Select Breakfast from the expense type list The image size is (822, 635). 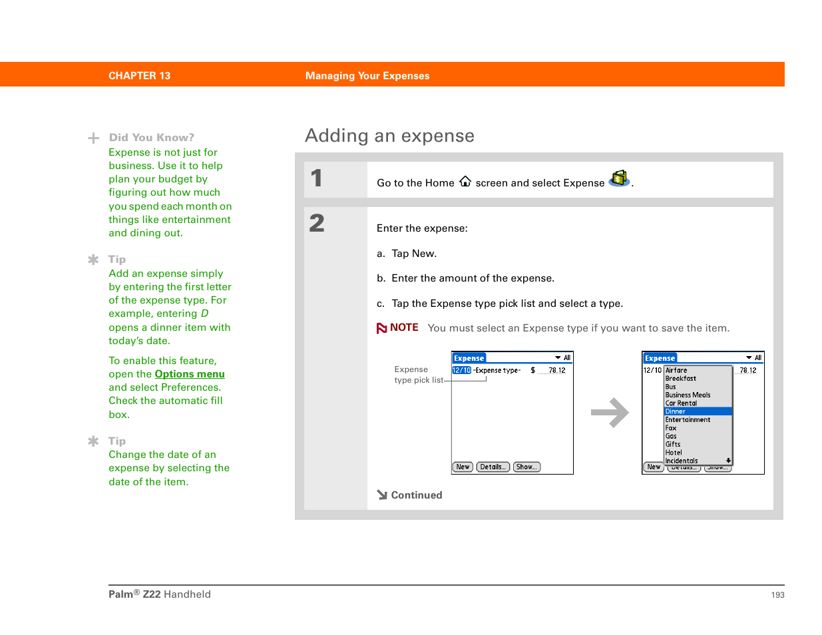[698, 378]
